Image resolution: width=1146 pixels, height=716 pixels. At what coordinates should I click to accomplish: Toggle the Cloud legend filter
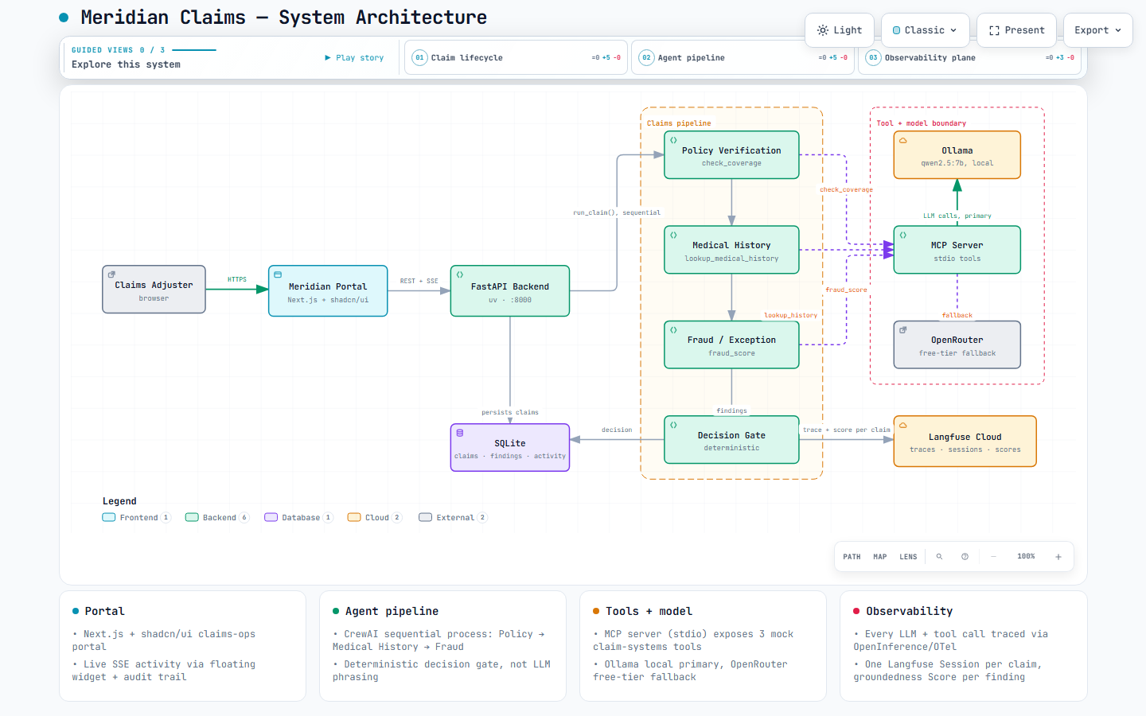click(375, 517)
